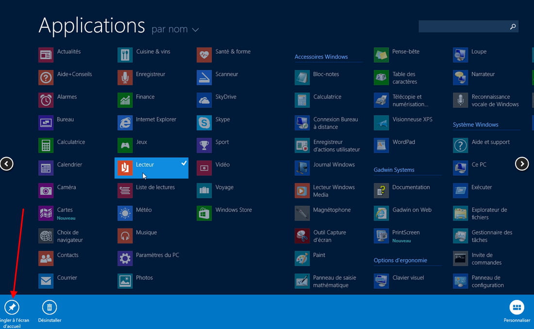This screenshot has width=534, height=329.
Task: Select the Accessoires Windows group header
Action: coord(321,57)
